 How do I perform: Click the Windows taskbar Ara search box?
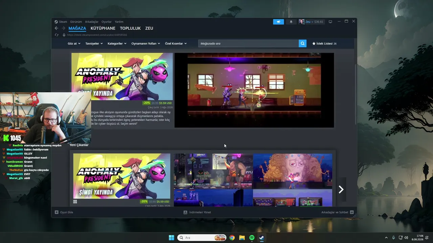(x=202, y=238)
